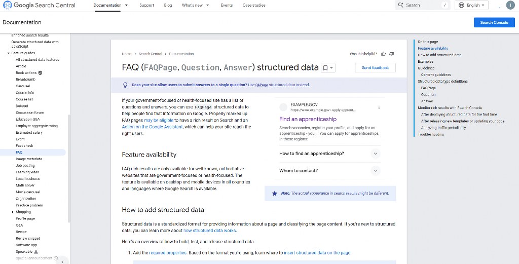519x264 pixels.
Task: Jump to 'Structured data type definitions'
Action: 443,82
